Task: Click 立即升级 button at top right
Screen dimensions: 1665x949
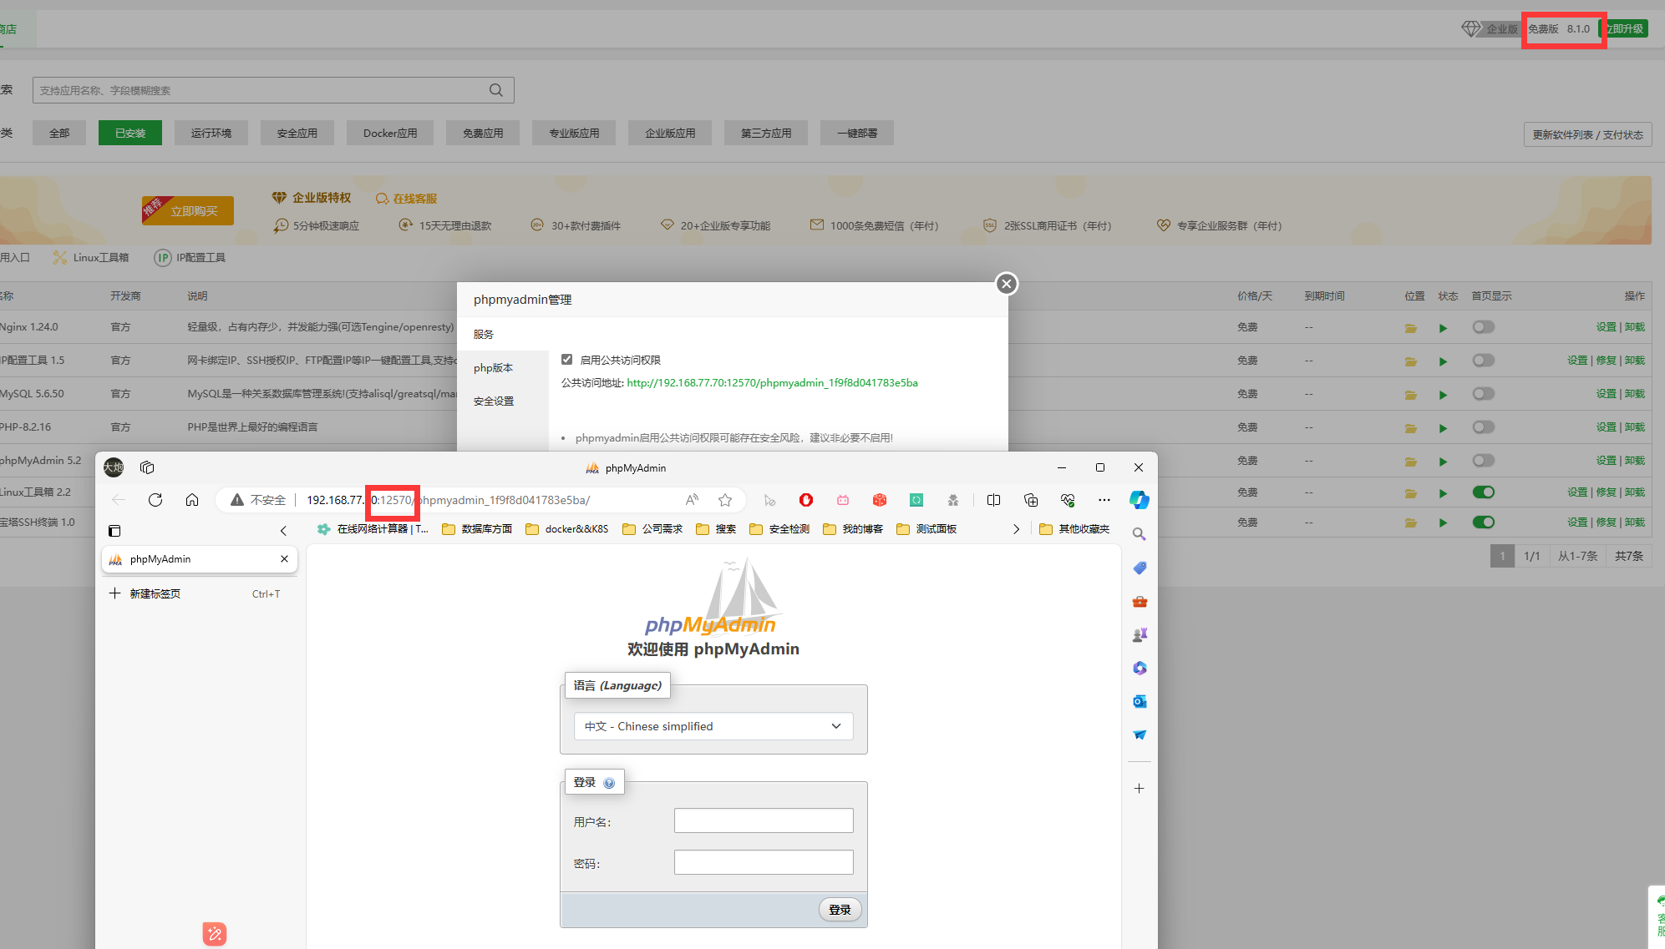Action: 1624,28
